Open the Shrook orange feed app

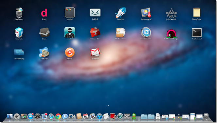coord(70,52)
